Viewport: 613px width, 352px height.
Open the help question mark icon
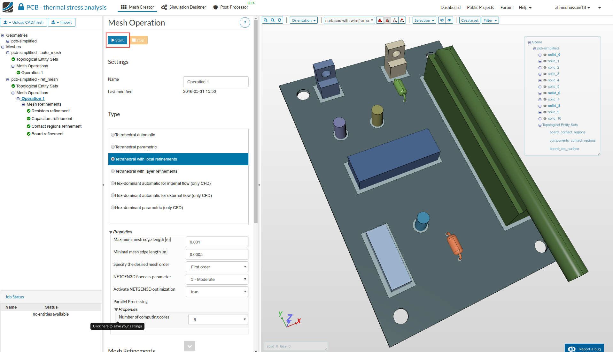click(x=245, y=23)
